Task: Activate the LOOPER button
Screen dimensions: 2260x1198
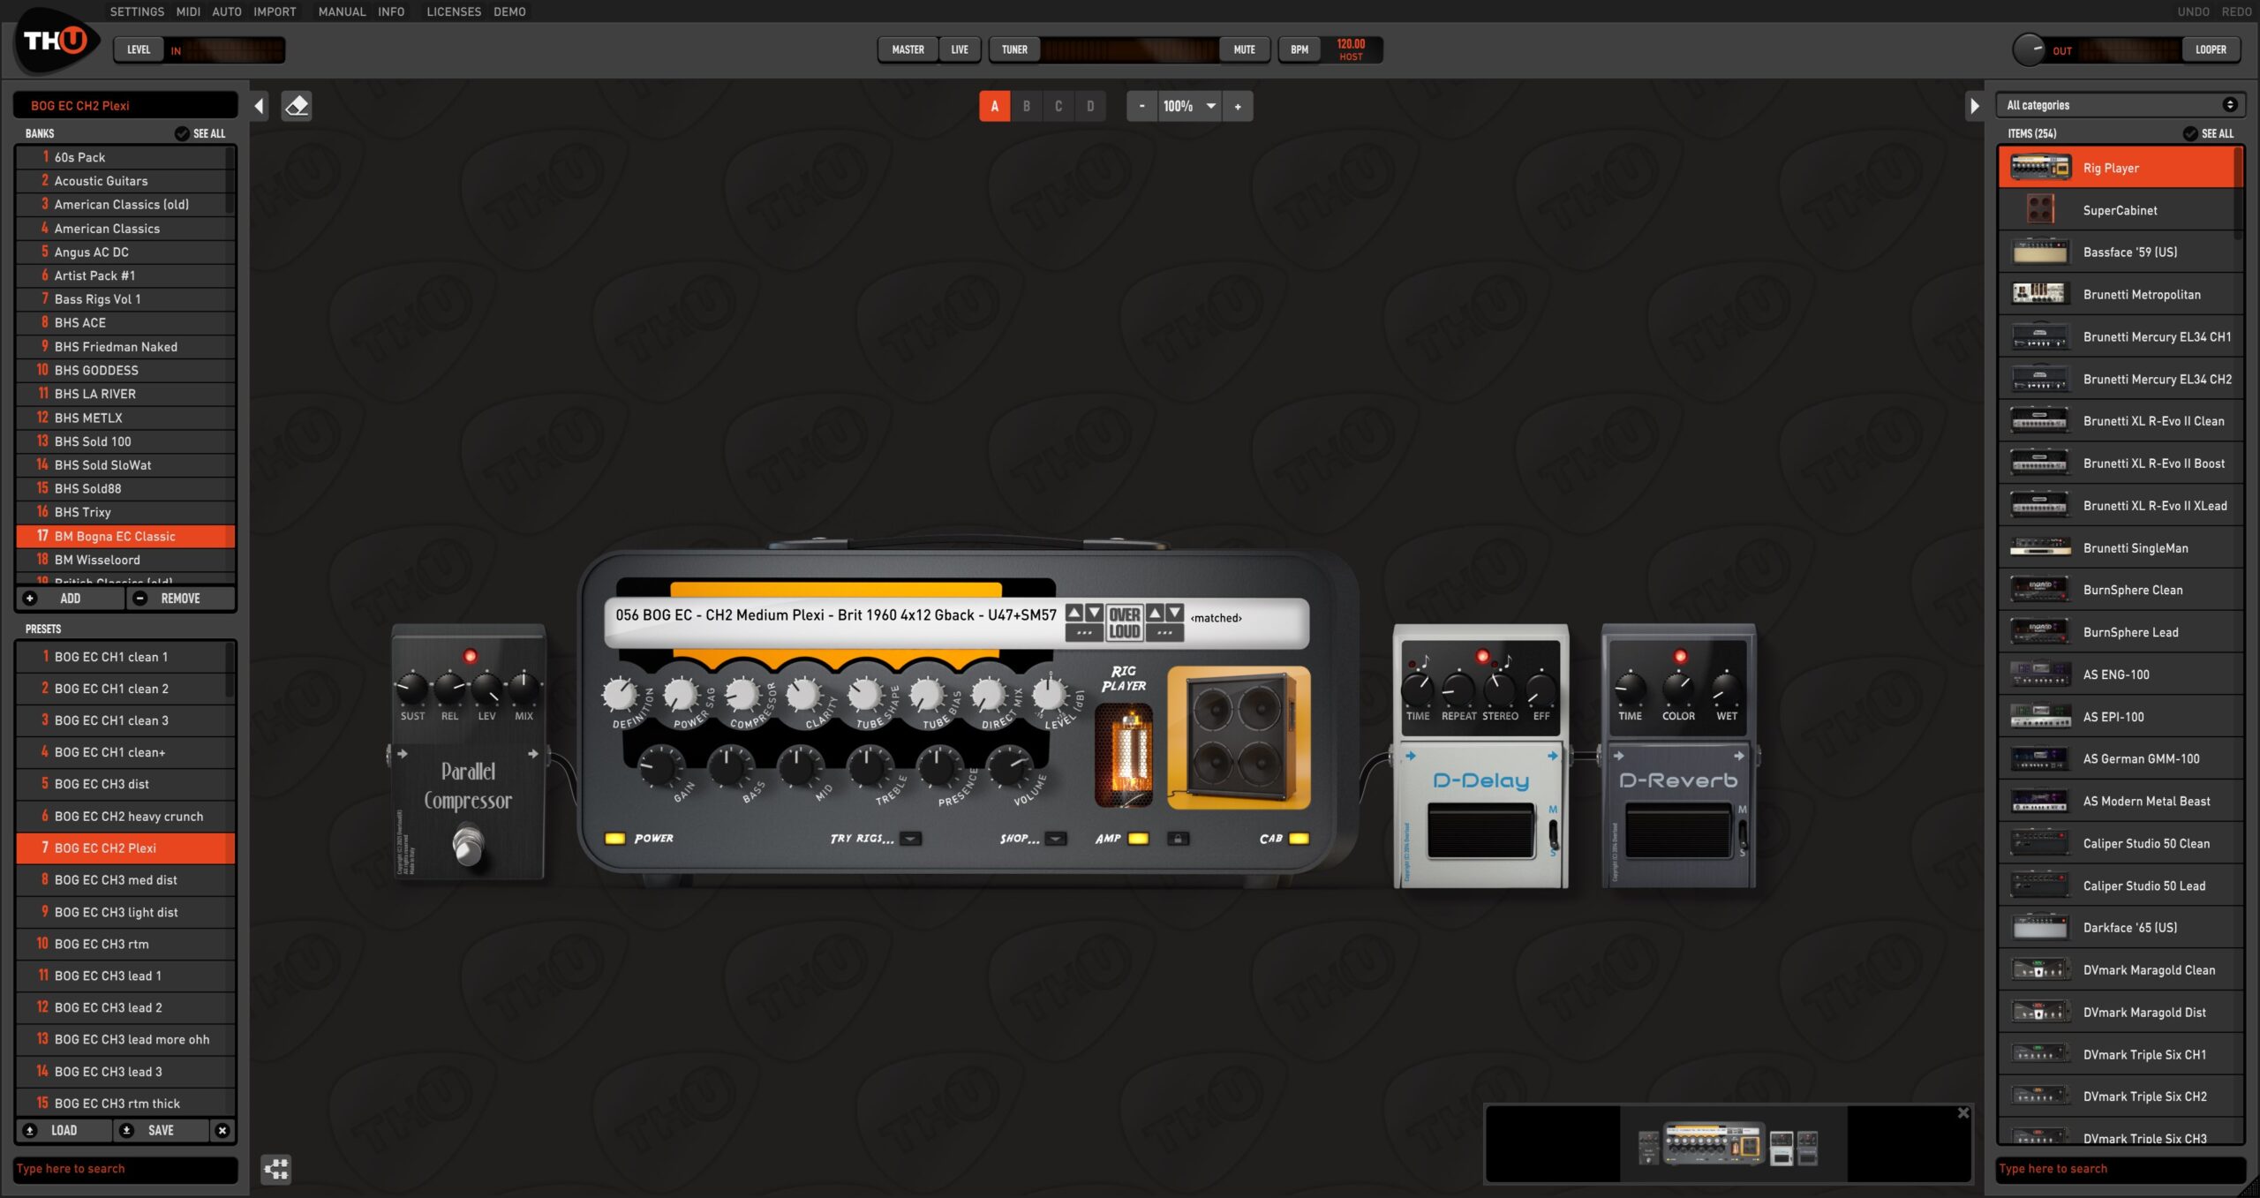Action: pyautogui.click(x=2211, y=49)
